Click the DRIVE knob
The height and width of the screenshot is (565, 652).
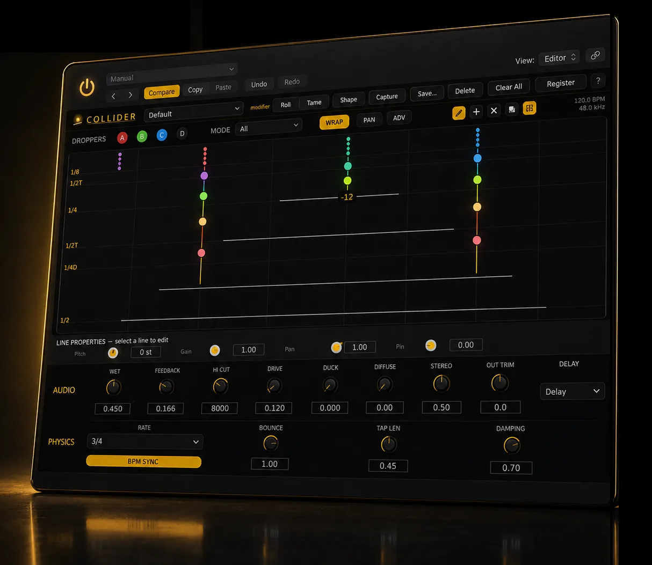(274, 385)
